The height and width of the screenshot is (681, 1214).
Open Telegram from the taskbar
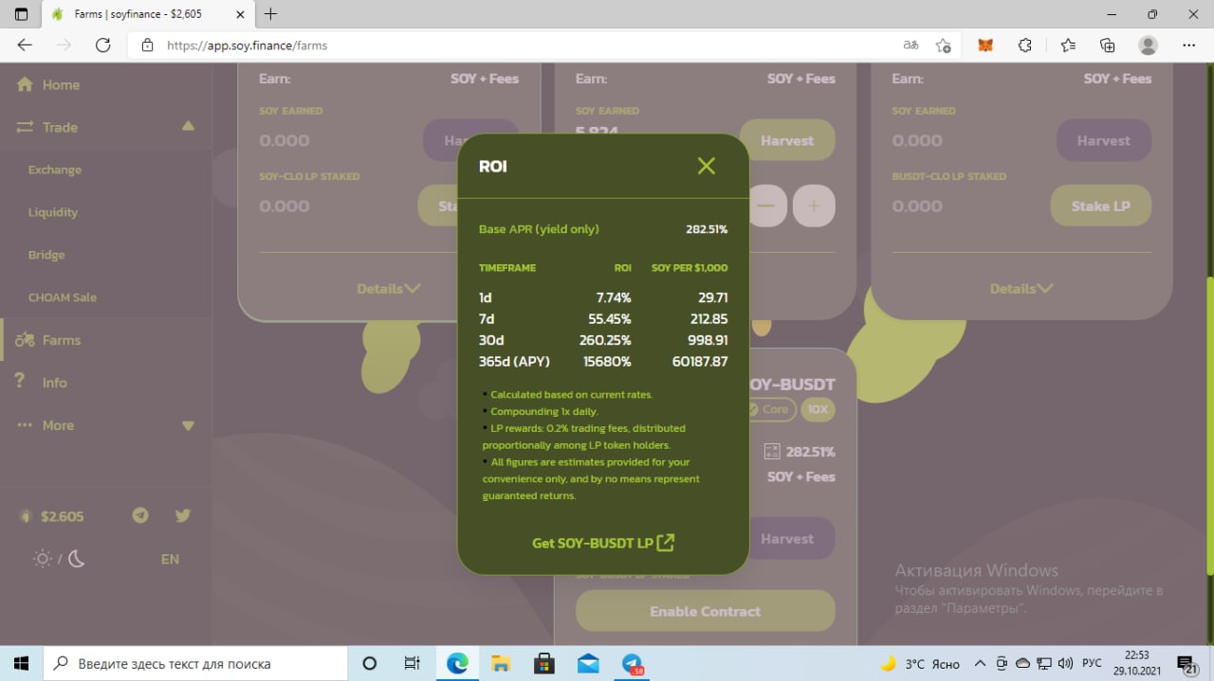pyautogui.click(x=633, y=663)
